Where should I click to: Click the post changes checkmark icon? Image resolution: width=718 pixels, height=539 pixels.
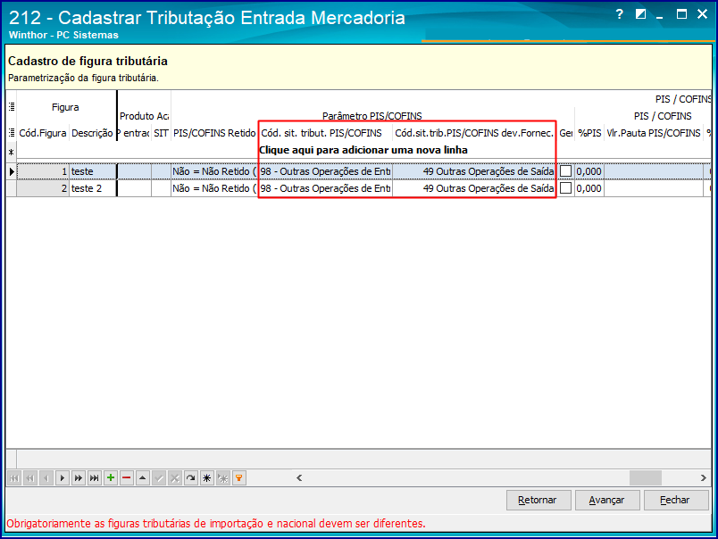point(159,478)
